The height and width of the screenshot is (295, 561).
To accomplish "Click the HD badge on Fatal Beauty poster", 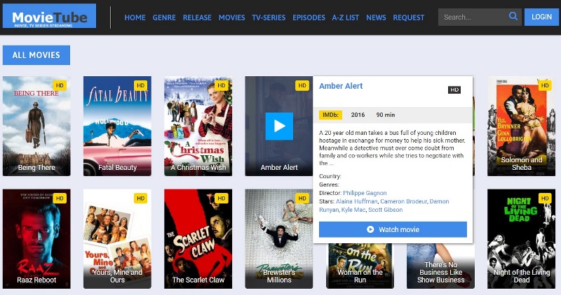I will 141,85.
